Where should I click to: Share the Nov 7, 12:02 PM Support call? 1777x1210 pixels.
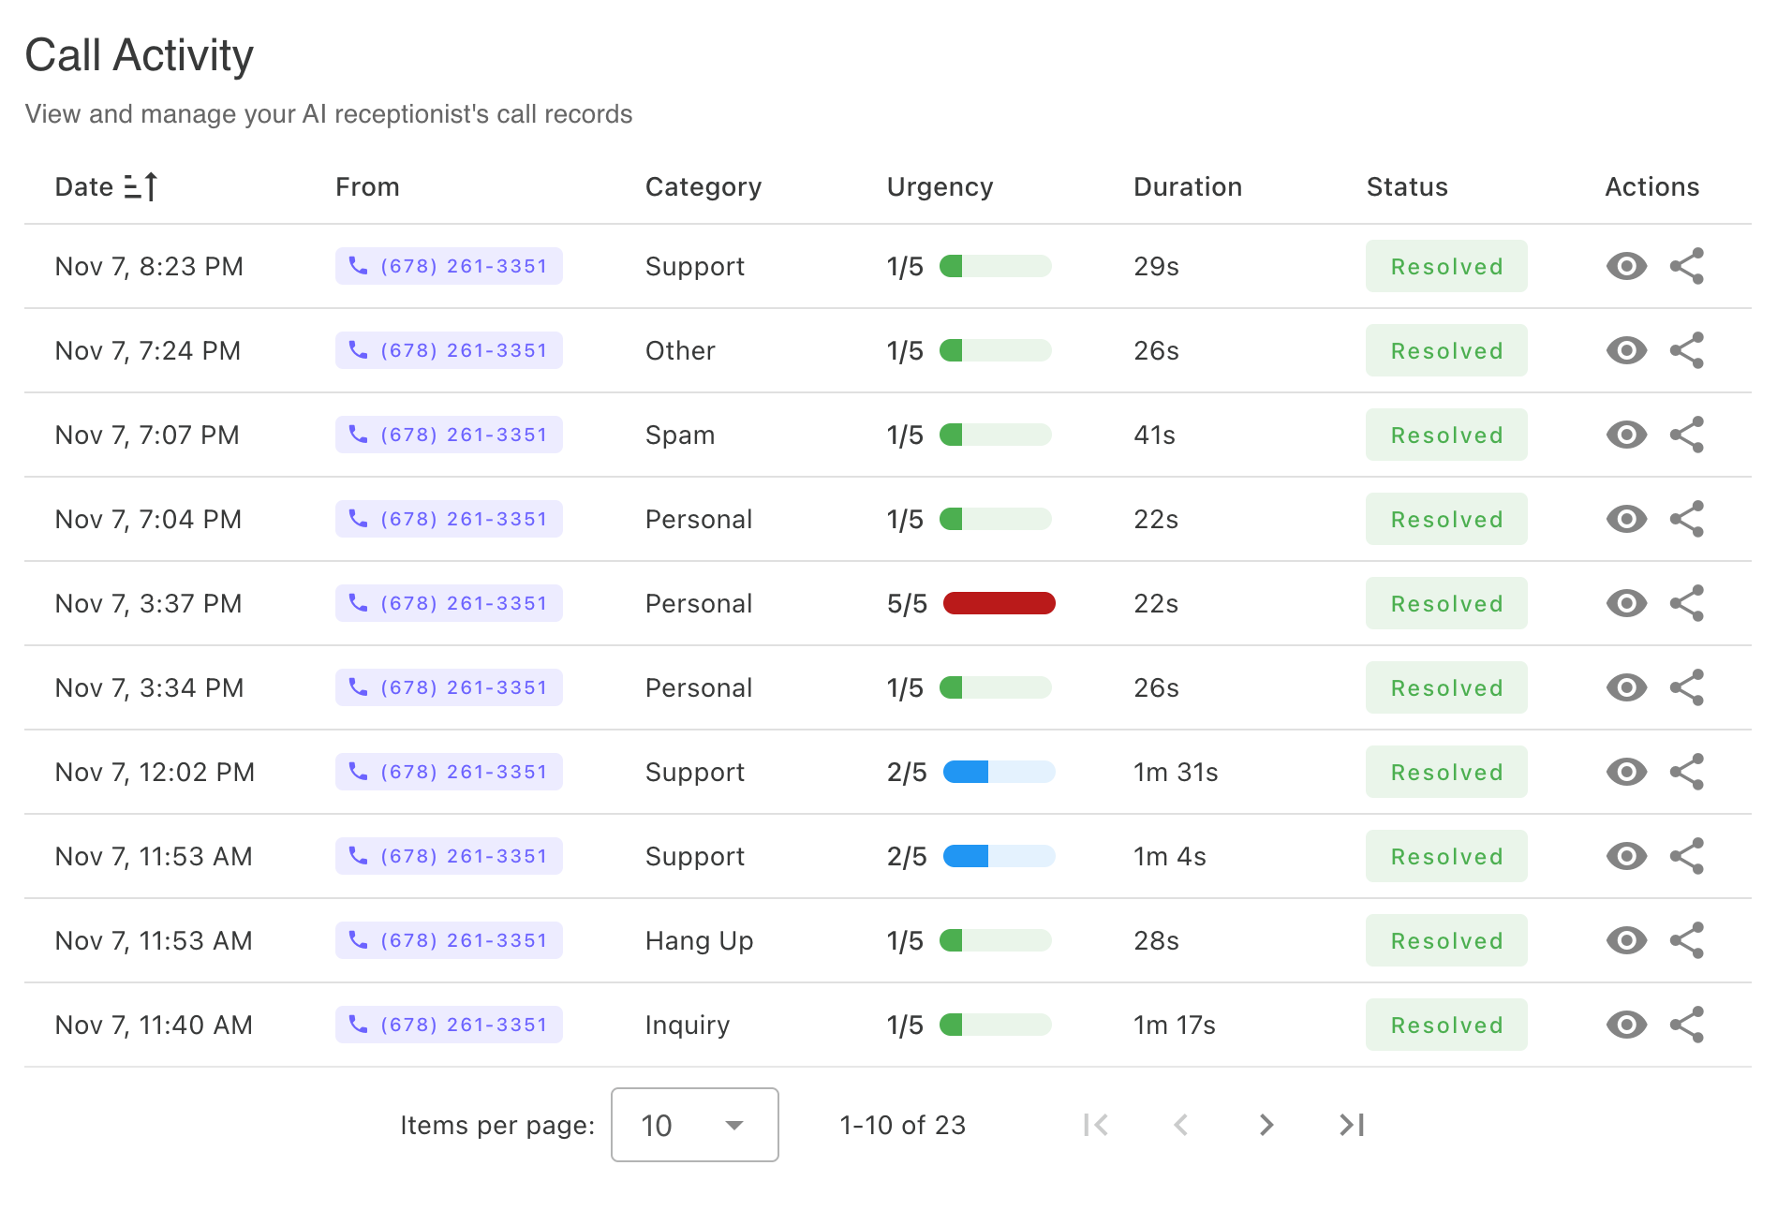(1687, 772)
